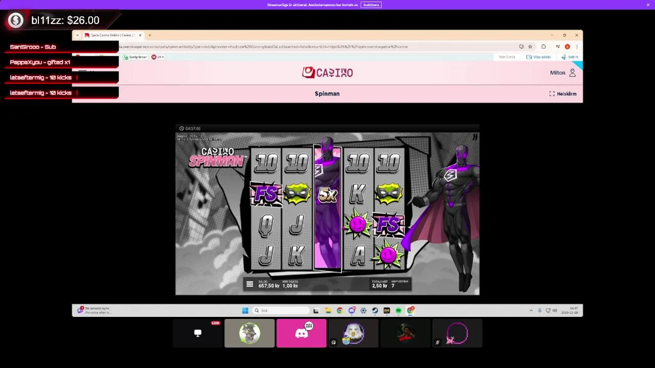Screen dimensions: 655x368
Task: Click the Saldo 657,50 kr value
Action: coord(269,286)
